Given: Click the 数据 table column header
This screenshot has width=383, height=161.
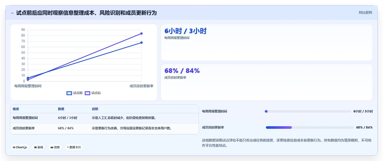Looking at the screenshot, I should point(61,109).
